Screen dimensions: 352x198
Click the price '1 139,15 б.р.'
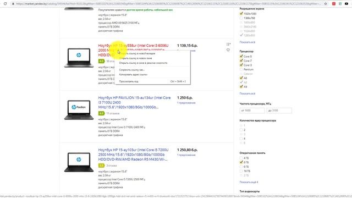point(187,46)
